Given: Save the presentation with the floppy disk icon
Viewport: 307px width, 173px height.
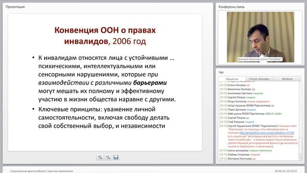Looking at the screenshot, I should click(116, 157).
